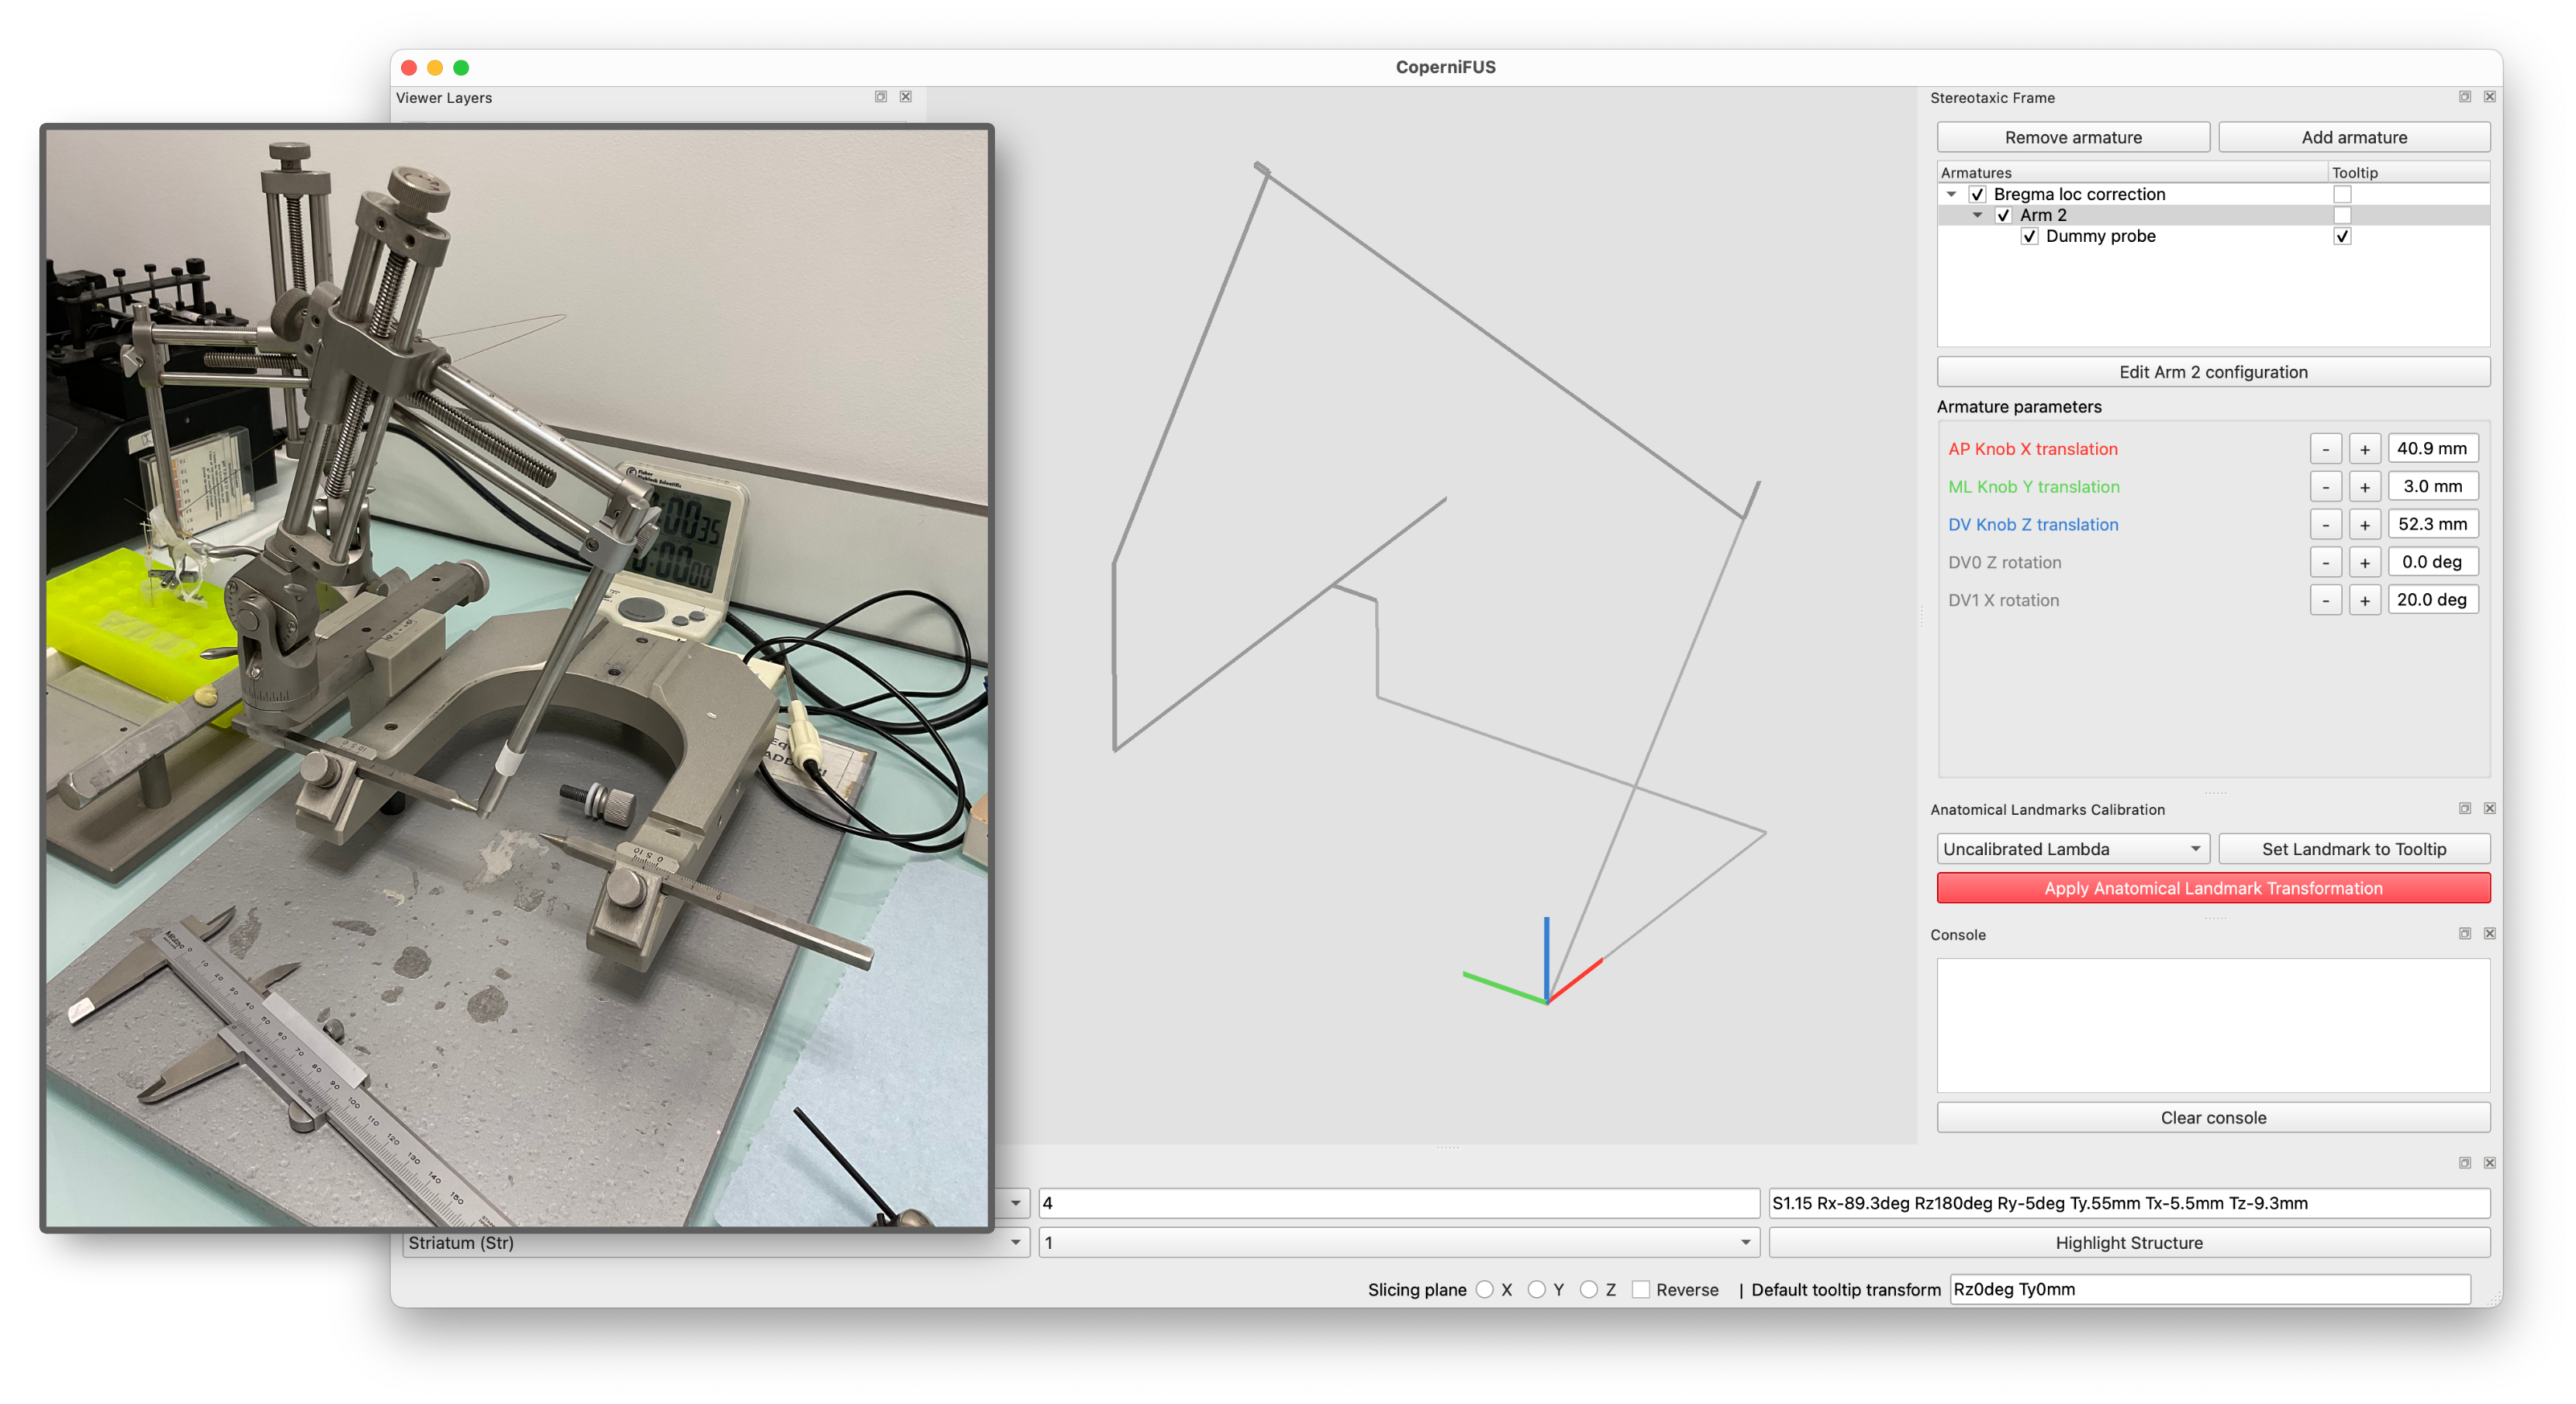
Task: Open the dropdown showing value 1
Action: [1398, 1243]
